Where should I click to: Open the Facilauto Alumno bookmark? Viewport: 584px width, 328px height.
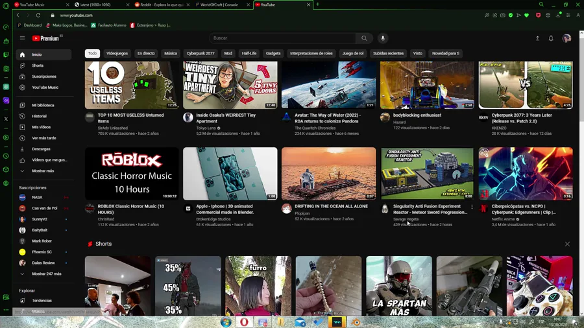tap(109, 25)
